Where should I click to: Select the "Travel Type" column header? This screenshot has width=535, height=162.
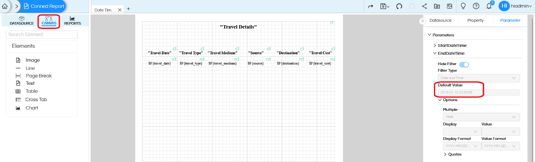191,53
